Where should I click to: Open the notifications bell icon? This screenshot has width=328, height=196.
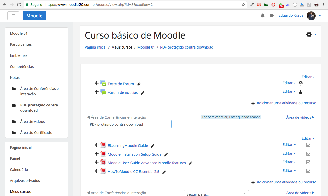(262, 16)
